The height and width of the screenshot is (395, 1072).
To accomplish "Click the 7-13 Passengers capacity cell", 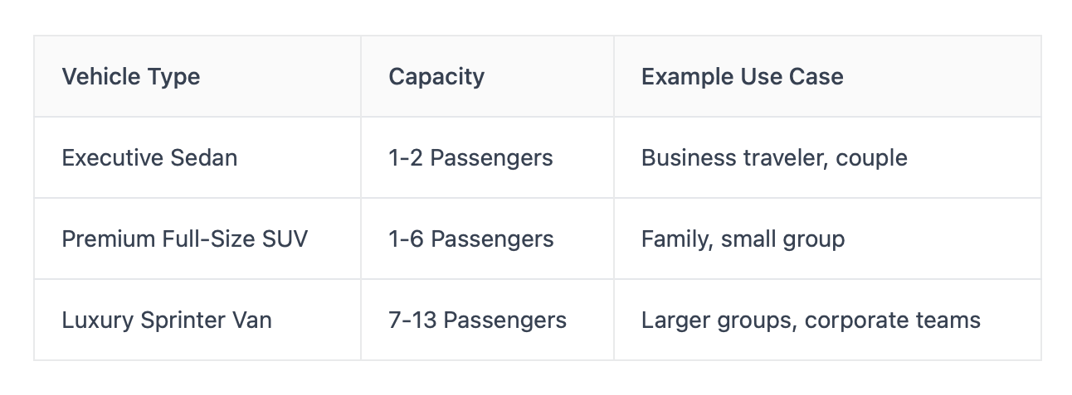I will pos(477,320).
